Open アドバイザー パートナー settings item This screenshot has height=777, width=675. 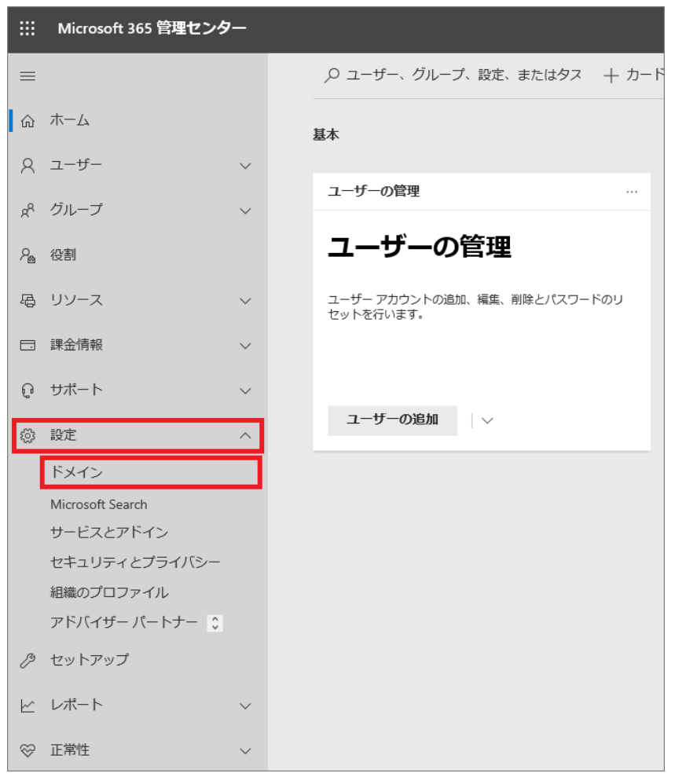pos(124,622)
